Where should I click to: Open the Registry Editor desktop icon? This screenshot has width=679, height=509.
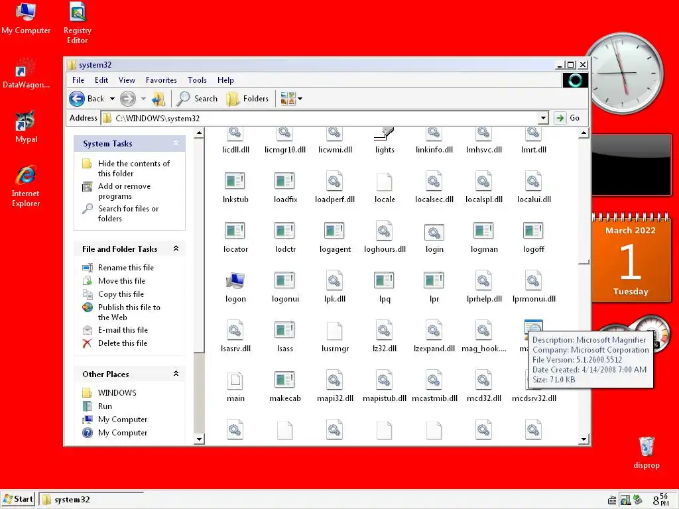(77, 23)
